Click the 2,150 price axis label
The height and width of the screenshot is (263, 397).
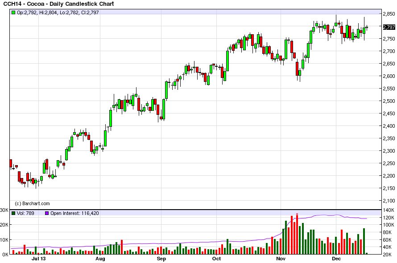click(389, 189)
